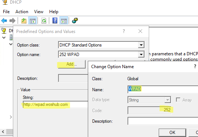Image resolution: width=198 pixels, height=137 pixels.
Task: Close the Predefined Options and Values dialog
Action: (140, 31)
